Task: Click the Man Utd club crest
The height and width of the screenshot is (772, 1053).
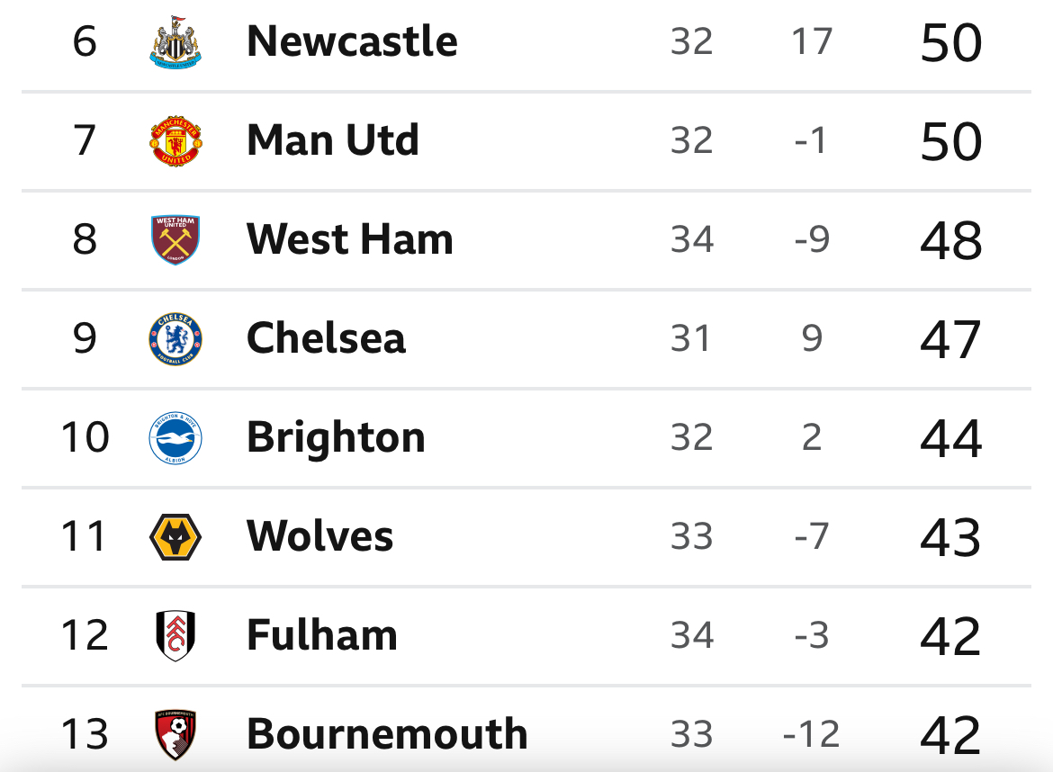Action: 175,141
